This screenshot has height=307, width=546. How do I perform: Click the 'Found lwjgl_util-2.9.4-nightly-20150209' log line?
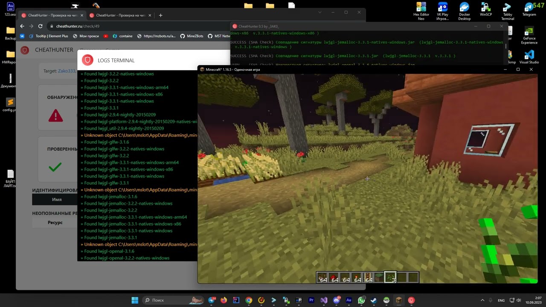pyautogui.click(x=122, y=128)
